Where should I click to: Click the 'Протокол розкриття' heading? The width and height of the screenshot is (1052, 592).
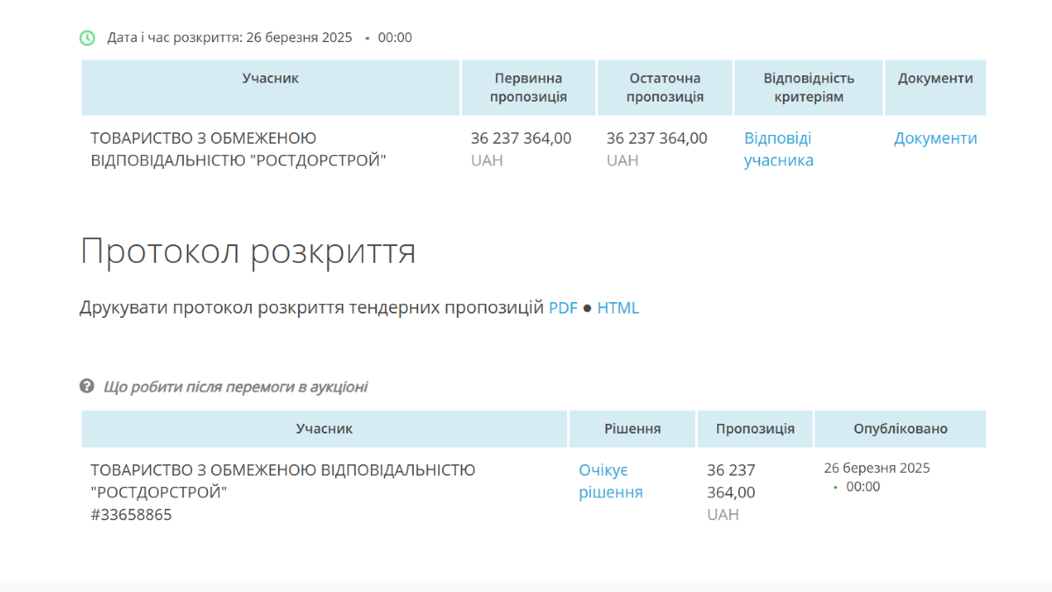(248, 252)
